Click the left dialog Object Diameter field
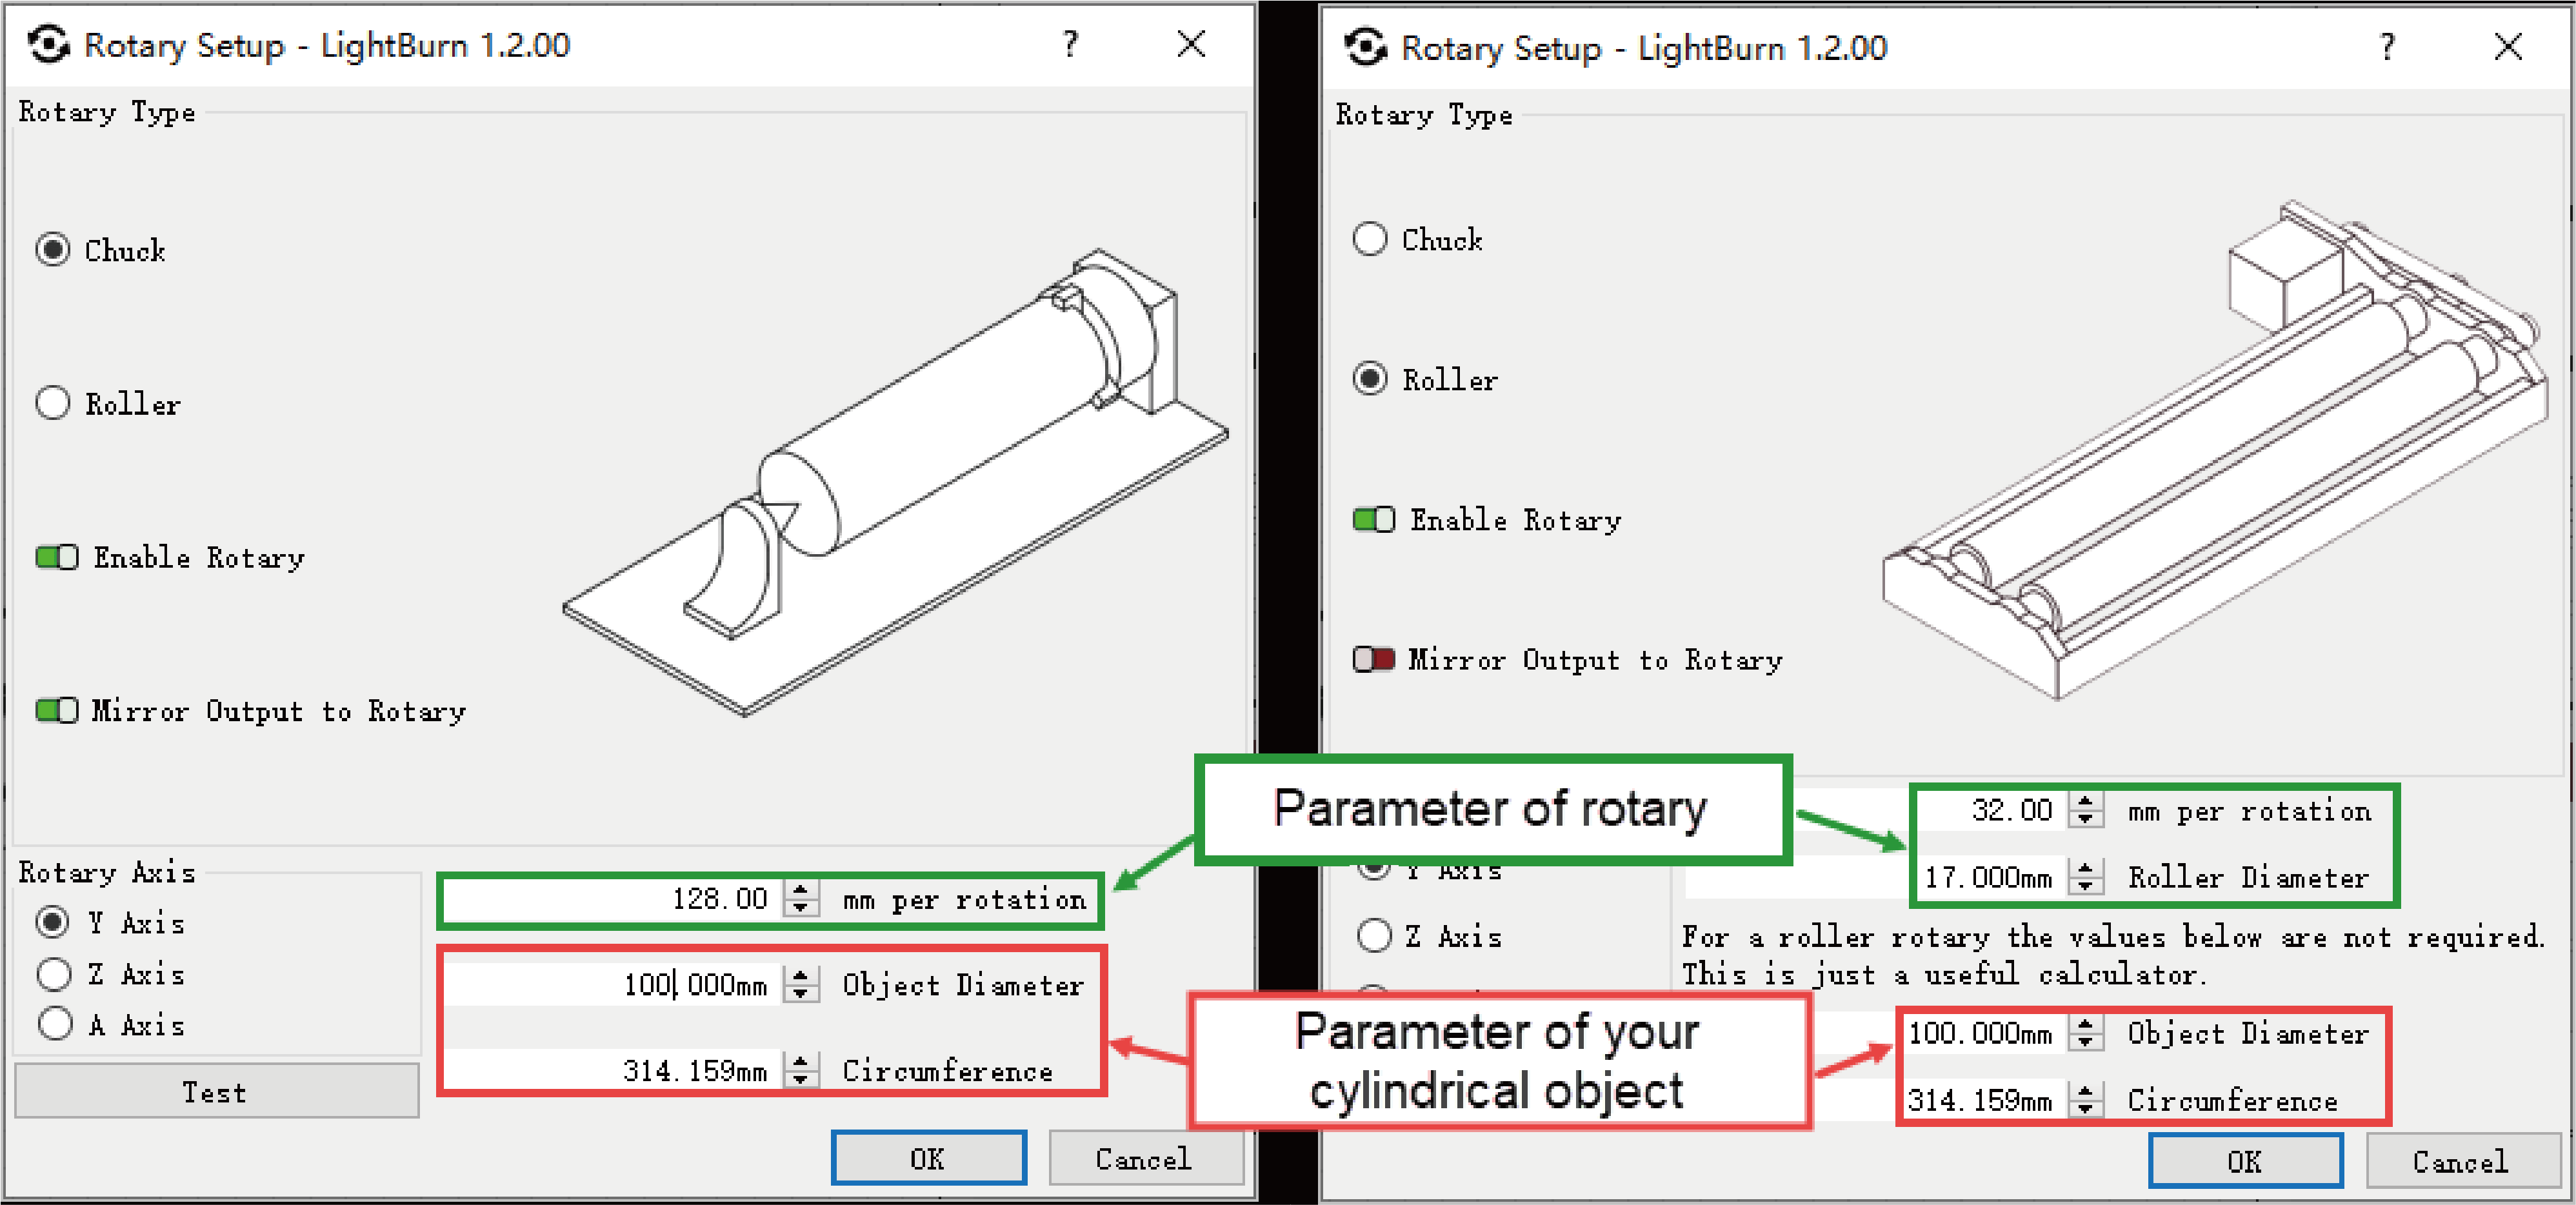 612,984
